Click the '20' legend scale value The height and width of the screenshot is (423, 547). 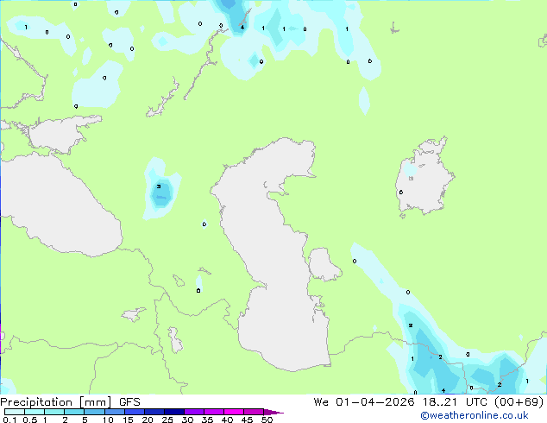coord(148,420)
